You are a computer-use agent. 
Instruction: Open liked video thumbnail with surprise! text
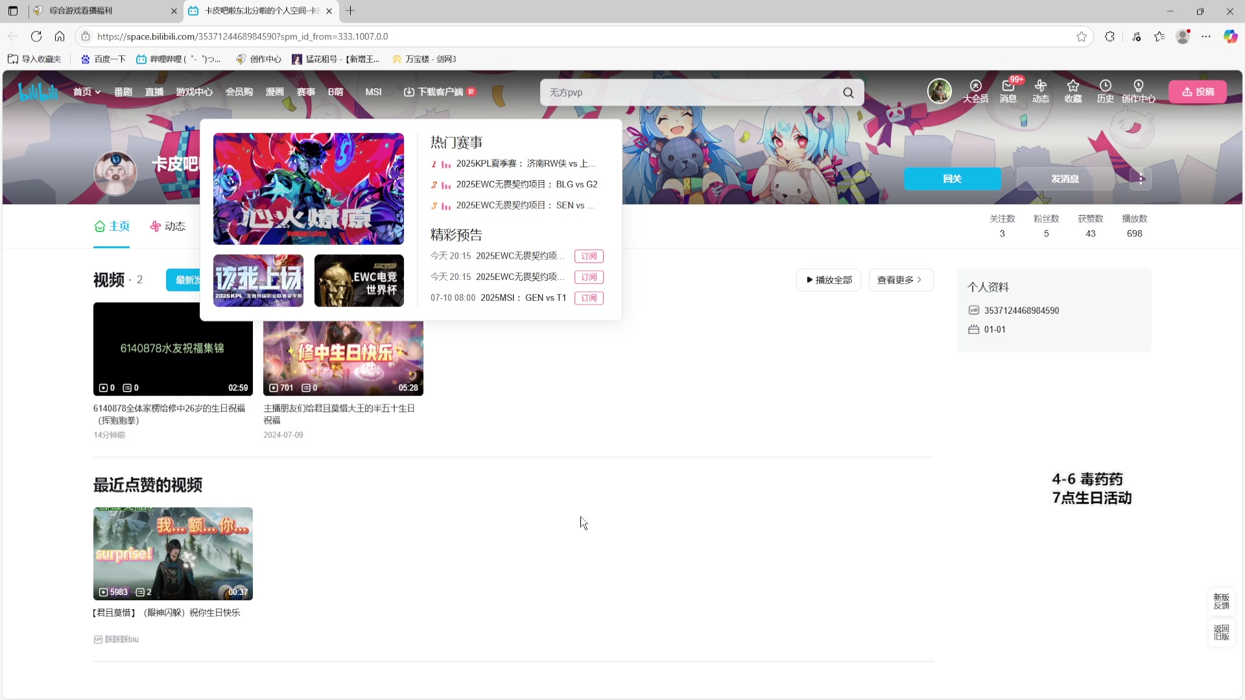(173, 554)
